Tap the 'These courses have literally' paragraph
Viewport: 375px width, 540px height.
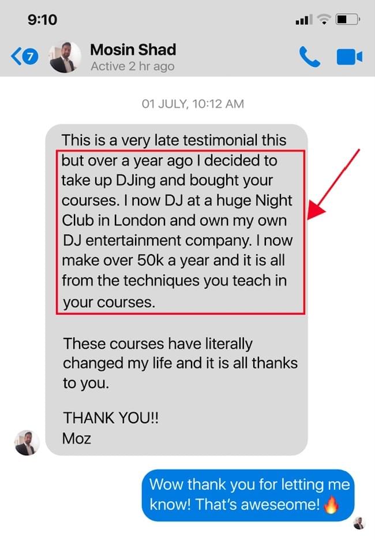tap(180, 363)
